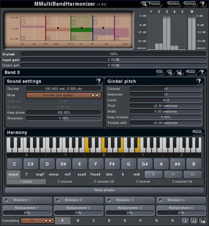Disable band 5 with its X icon
The height and width of the screenshot is (226, 209).
117,38
